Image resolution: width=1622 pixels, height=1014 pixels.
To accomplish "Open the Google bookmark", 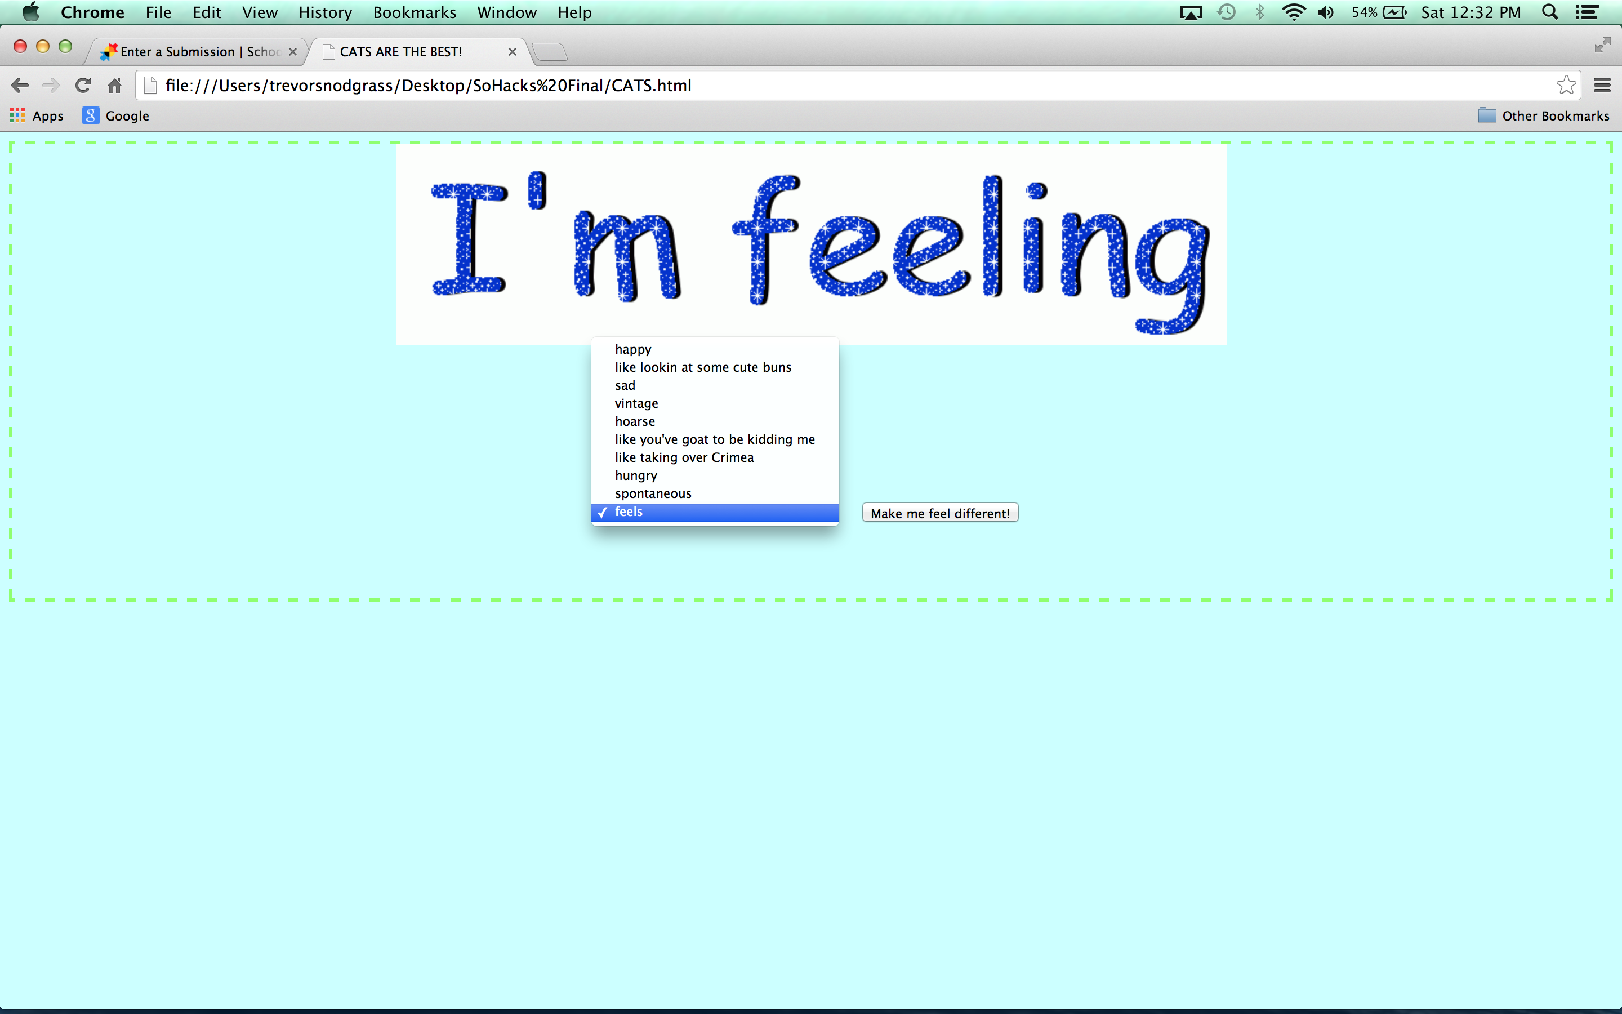I will point(116,116).
